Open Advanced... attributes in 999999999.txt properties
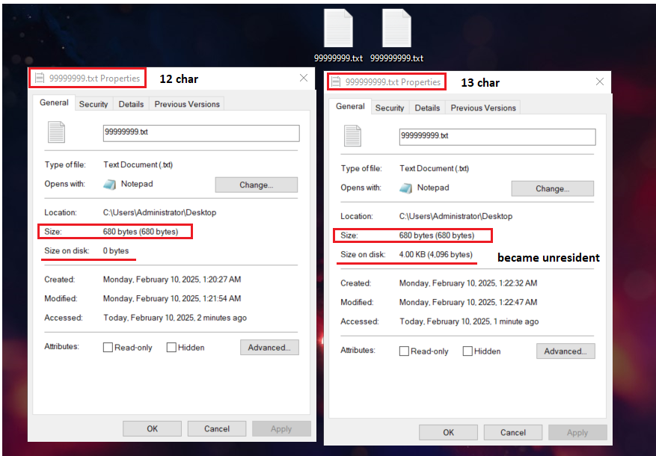The width and height of the screenshot is (656, 456). tap(565, 351)
